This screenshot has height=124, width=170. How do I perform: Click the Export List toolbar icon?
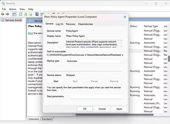[x=31, y=14]
